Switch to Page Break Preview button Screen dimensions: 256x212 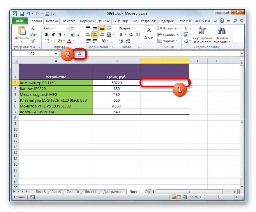(184, 197)
